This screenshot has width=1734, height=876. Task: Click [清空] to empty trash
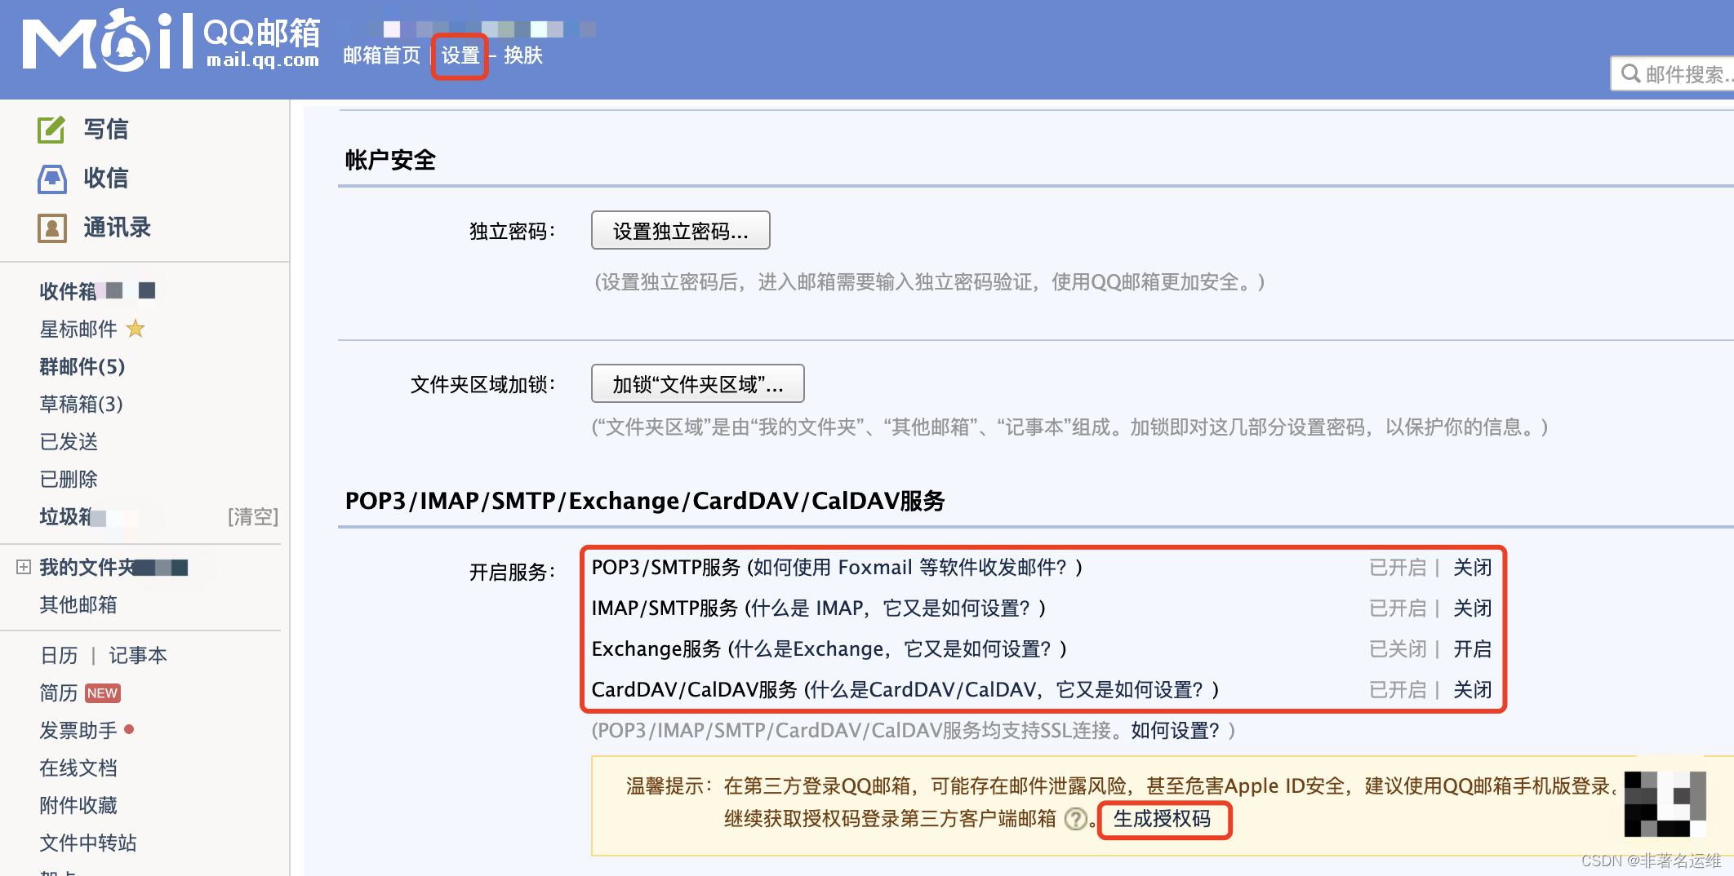pos(253,516)
